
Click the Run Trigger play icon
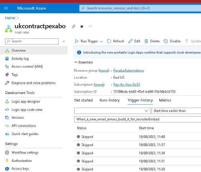click(77, 41)
